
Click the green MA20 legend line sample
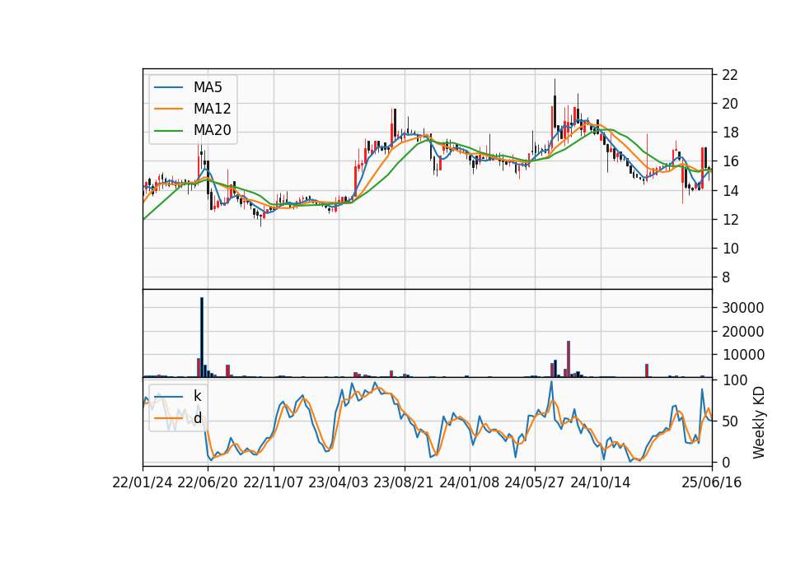168,131
